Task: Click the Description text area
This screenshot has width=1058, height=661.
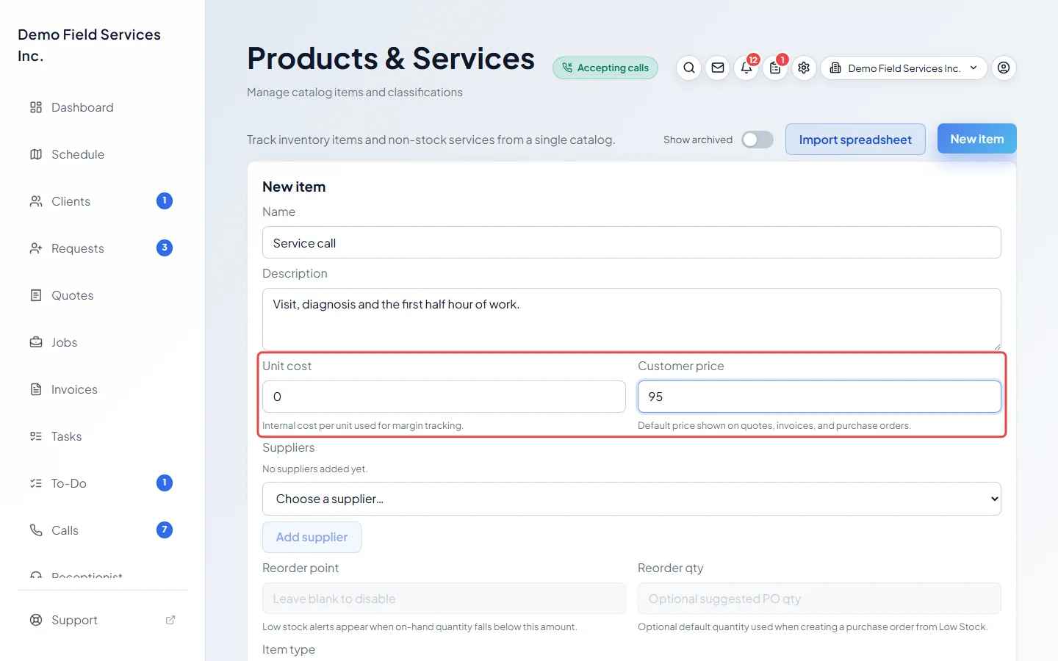Action: pos(632,319)
